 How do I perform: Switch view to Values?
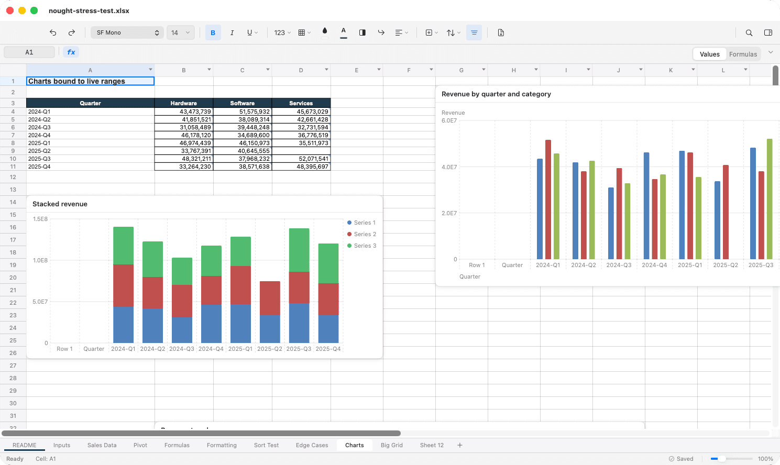709,54
